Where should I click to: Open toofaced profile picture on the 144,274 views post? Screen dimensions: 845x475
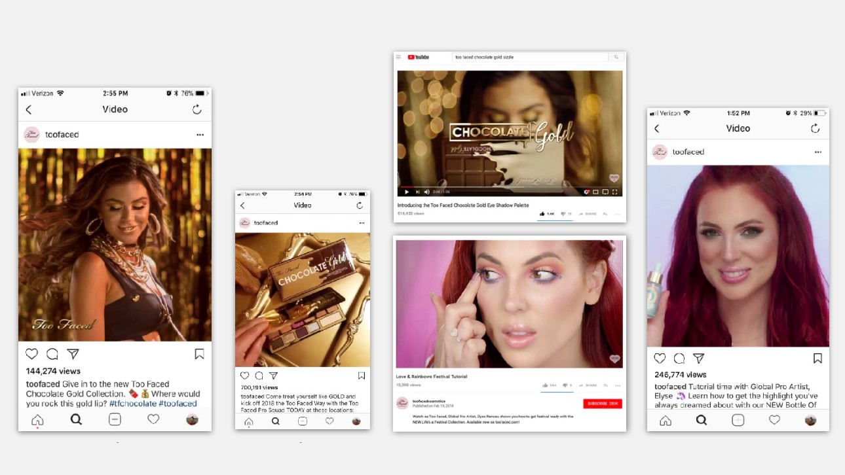pyautogui.click(x=31, y=135)
